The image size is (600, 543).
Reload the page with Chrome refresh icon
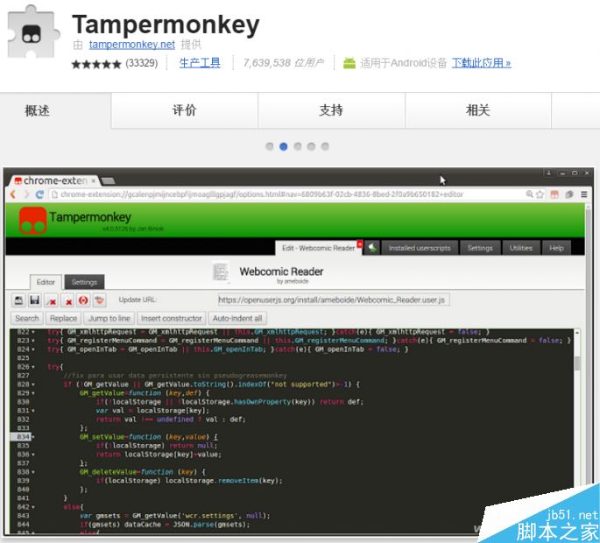[39, 194]
